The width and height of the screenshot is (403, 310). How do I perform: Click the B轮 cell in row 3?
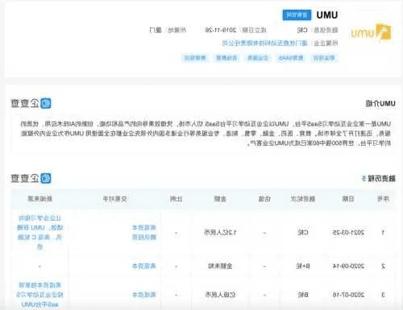(303, 295)
